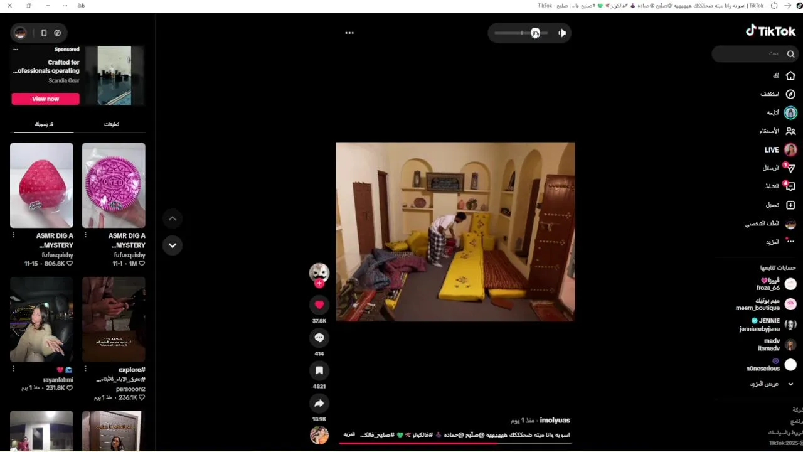Open the Messages paper-plane icon
The width and height of the screenshot is (803, 452).
point(790,168)
